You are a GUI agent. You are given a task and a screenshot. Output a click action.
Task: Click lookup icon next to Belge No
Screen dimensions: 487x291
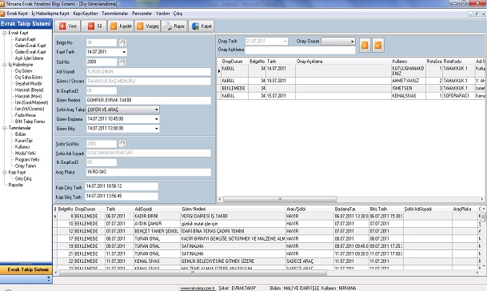tap(122, 42)
